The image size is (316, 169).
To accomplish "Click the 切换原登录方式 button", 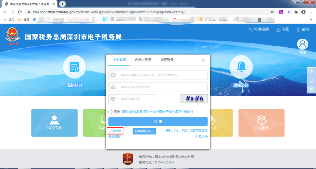I will click(144, 131).
